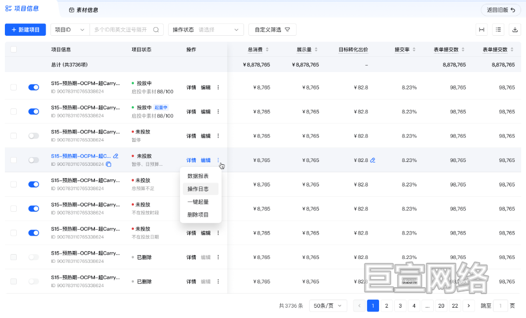526x318 pixels.
Task: Click the blue highlighted project name link
Action: click(81, 156)
